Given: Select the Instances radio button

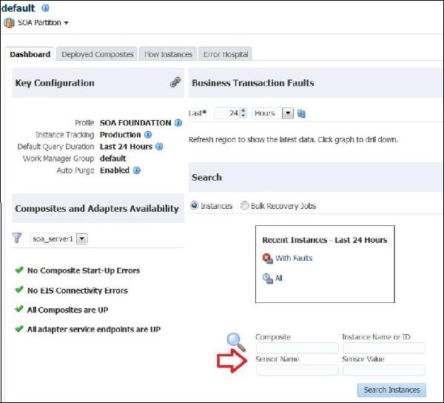Looking at the screenshot, I should pyautogui.click(x=195, y=206).
